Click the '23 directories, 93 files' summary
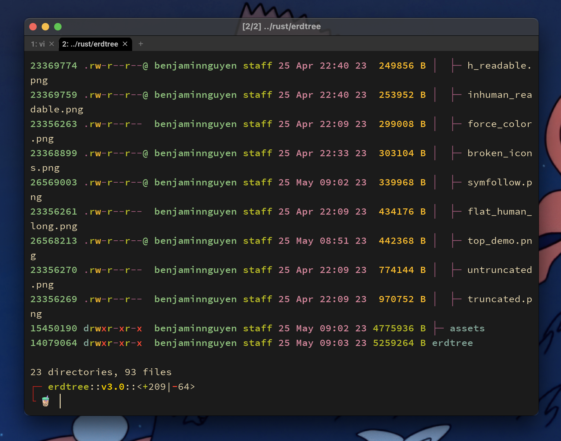The height and width of the screenshot is (441, 561). pyautogui.click(x=101, y=372)
